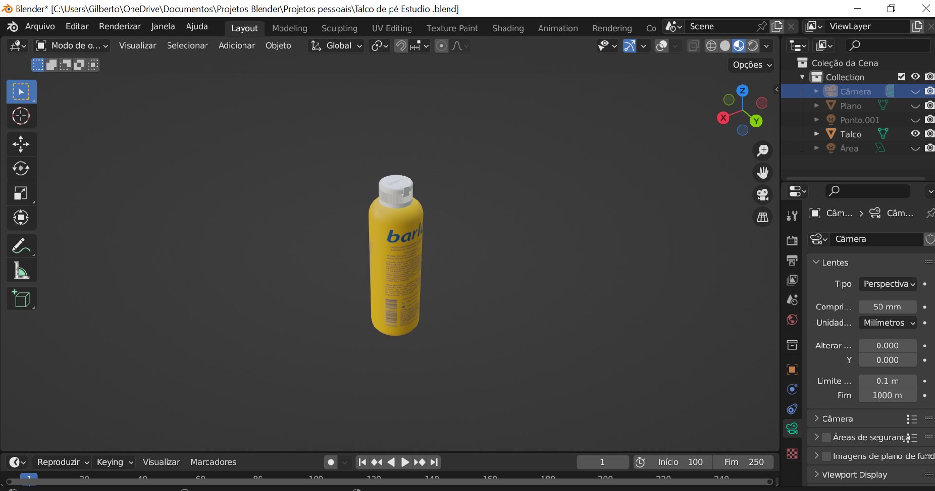This screenshot has width=935, height=491.
Task: Click the timeline play button
Action: pos(405,462)
